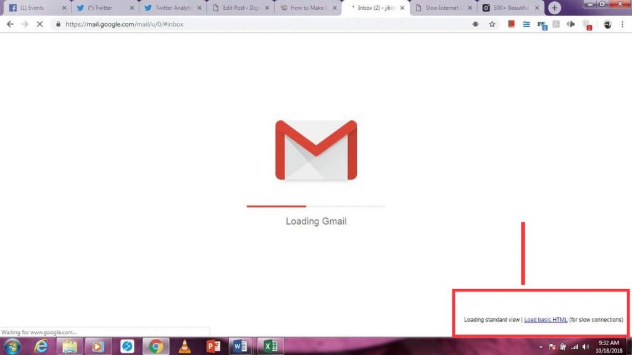Open the Chrome three-dot menu
Image resolution: width=632 pixels, height=355 pixels.
[x=622, y=24]
